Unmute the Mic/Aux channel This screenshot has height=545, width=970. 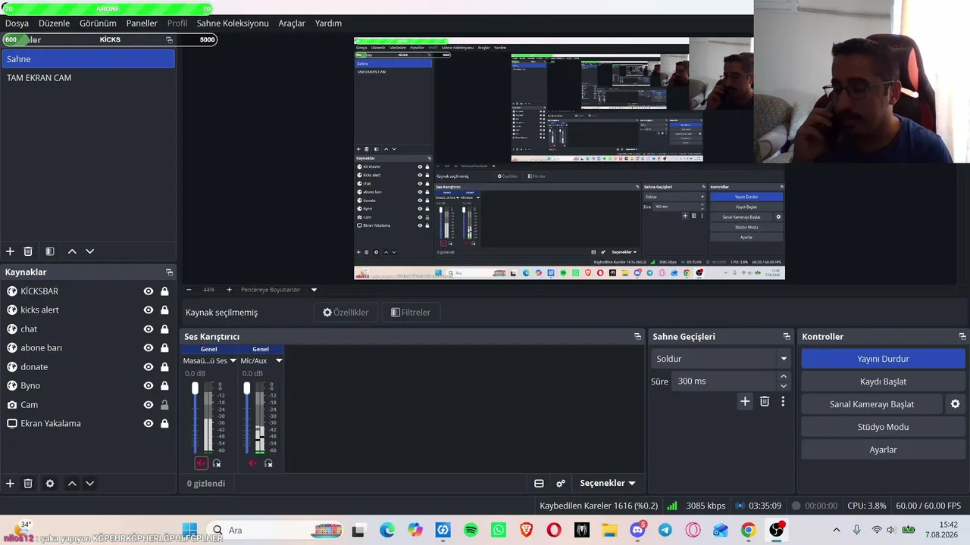point(252,463)
